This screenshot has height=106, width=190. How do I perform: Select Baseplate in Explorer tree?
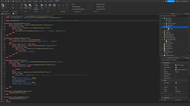(x=170, y=25)
